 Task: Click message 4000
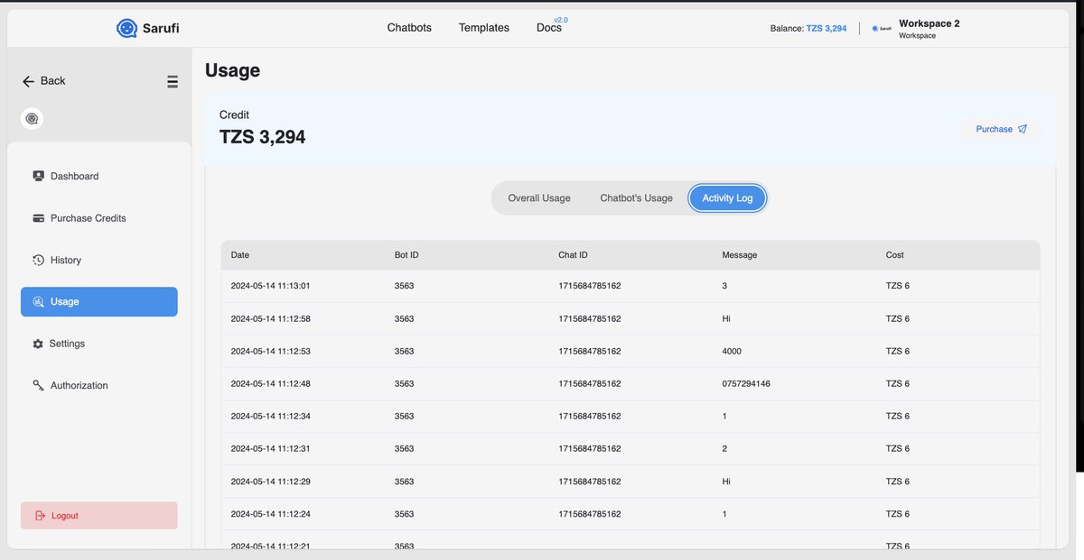point(732,352)
